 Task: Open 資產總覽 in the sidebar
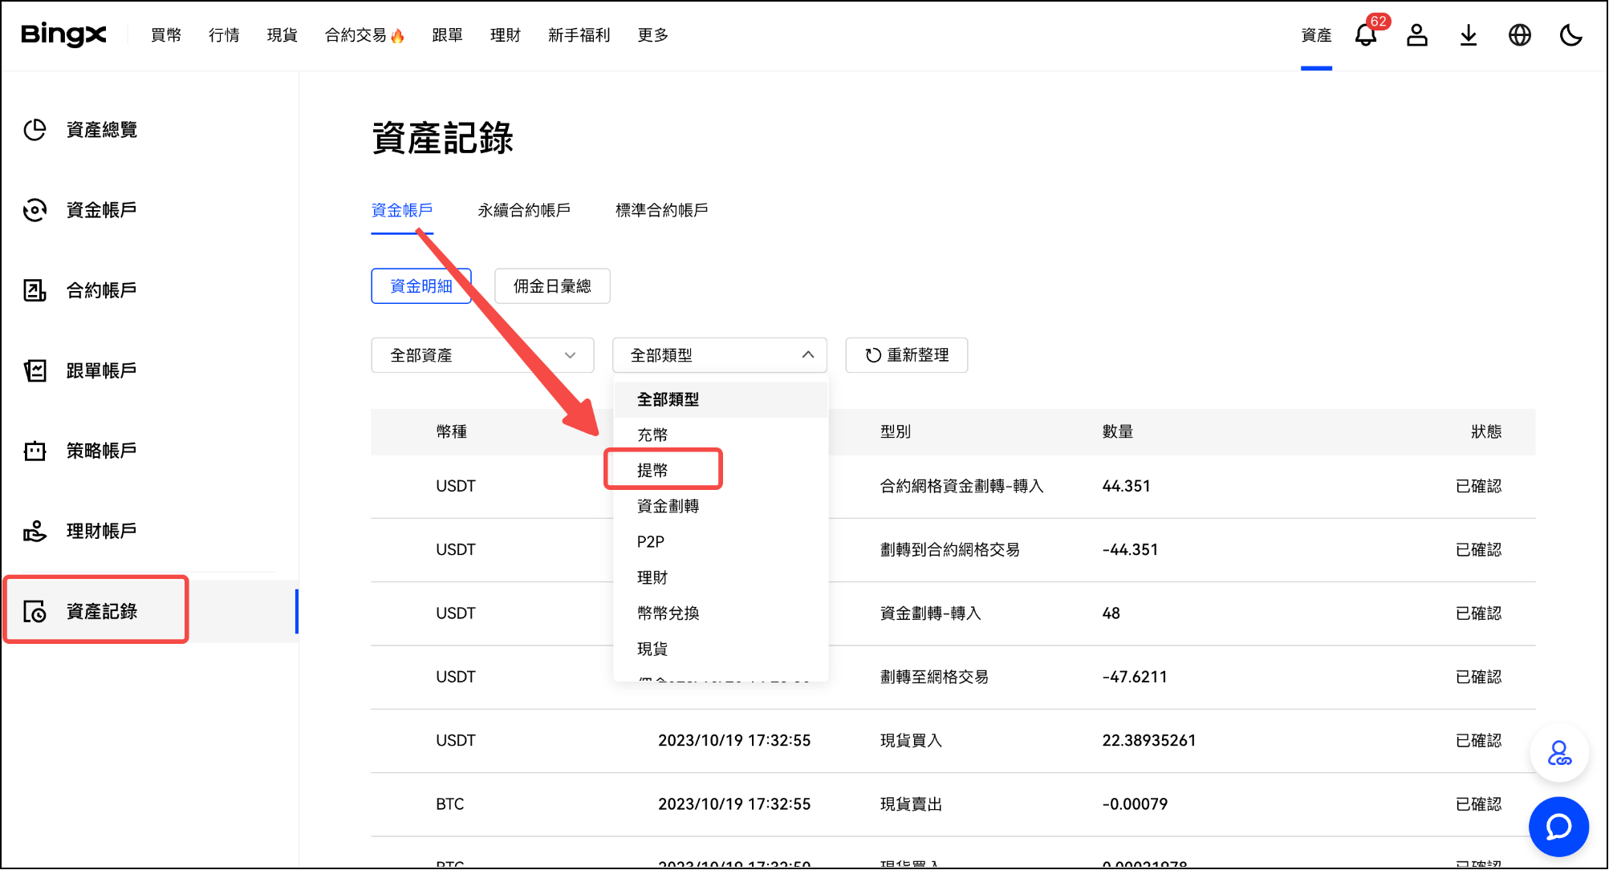point(101,130)
